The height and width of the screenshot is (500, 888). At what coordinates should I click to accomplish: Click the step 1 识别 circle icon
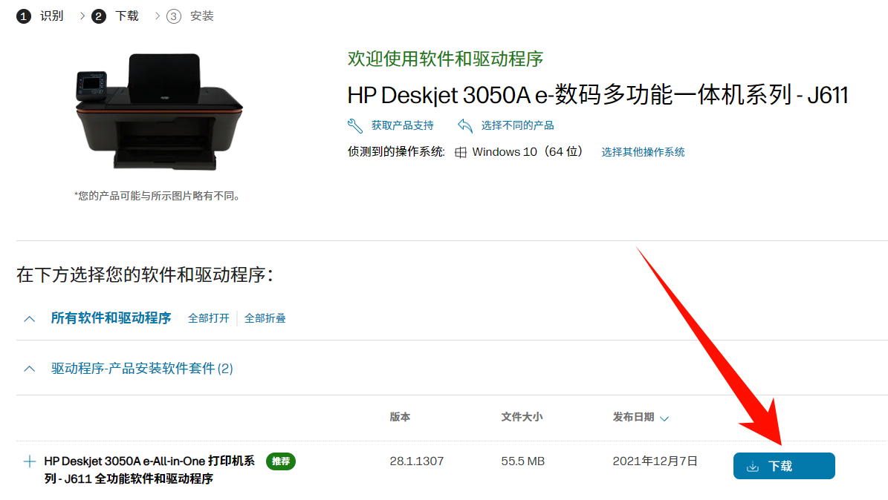pos(23,16)
